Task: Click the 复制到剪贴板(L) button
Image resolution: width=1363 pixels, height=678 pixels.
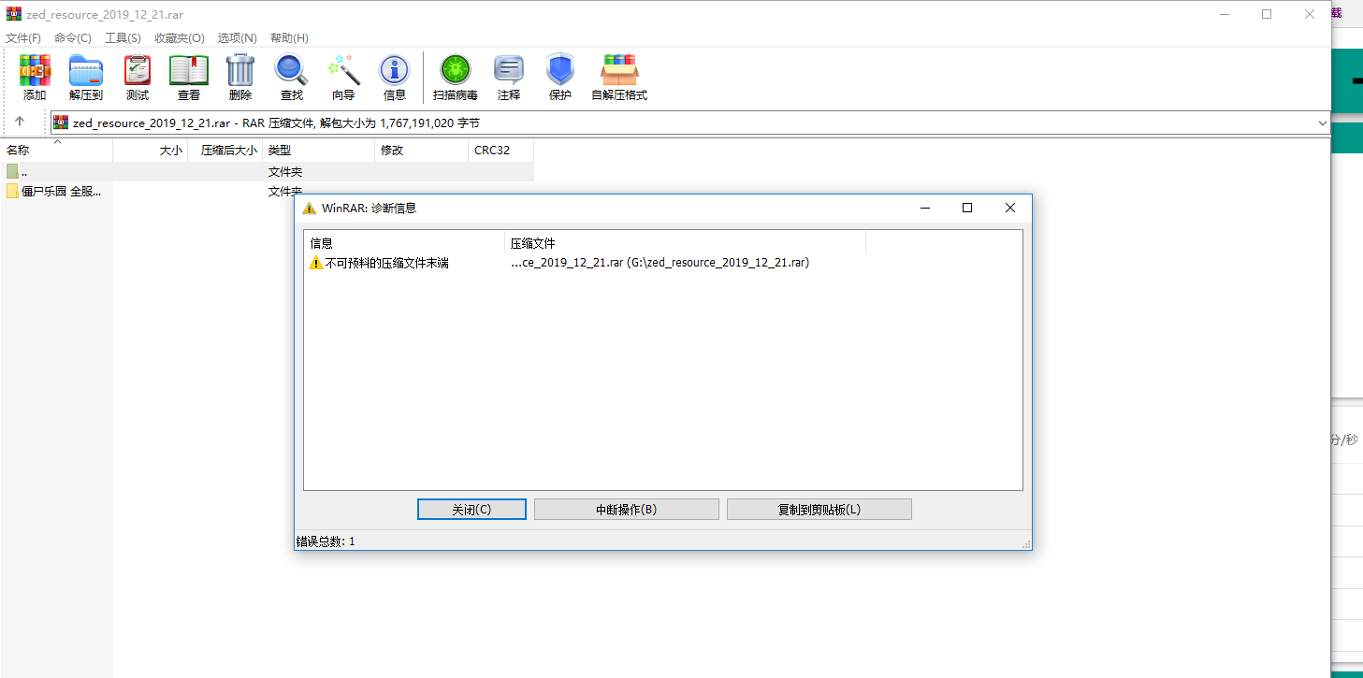Action: coord(819,510)
